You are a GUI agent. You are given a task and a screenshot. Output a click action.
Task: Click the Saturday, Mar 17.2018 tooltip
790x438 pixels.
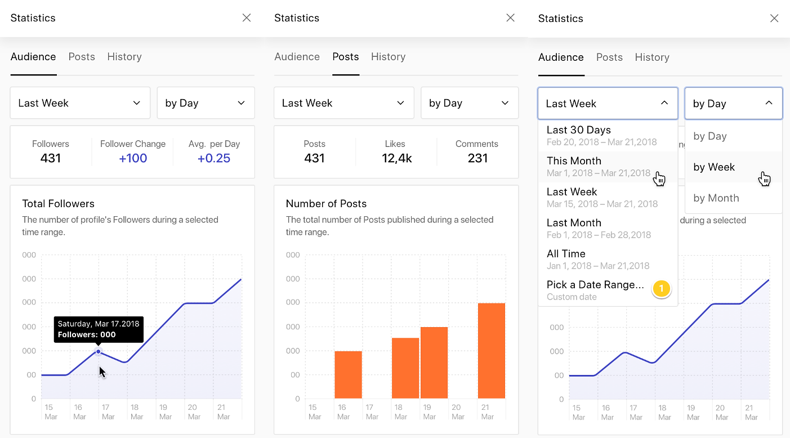coord(99,329)
